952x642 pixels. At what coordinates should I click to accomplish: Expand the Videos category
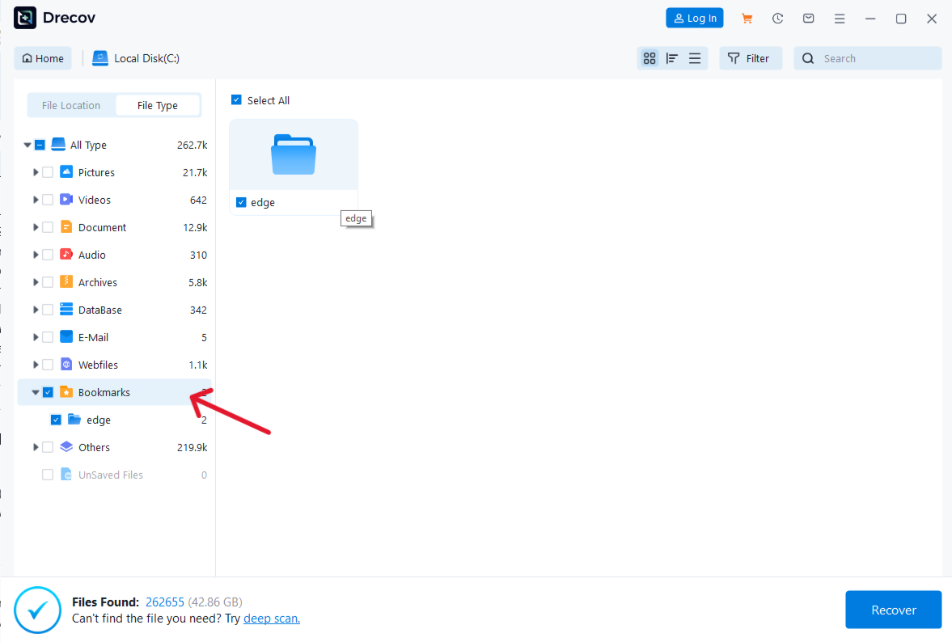36,199
